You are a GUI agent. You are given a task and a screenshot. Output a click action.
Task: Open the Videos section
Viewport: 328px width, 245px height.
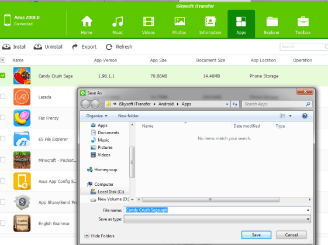pyautogui.click(x=149, y=25)
